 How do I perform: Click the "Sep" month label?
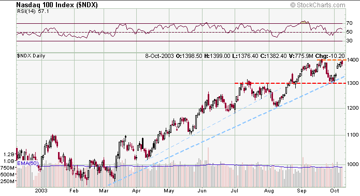click(x=301, y=191)
